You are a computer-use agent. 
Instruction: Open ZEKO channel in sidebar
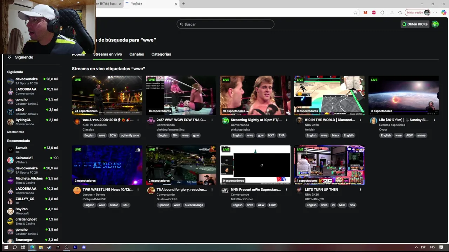tap(33, 112)
